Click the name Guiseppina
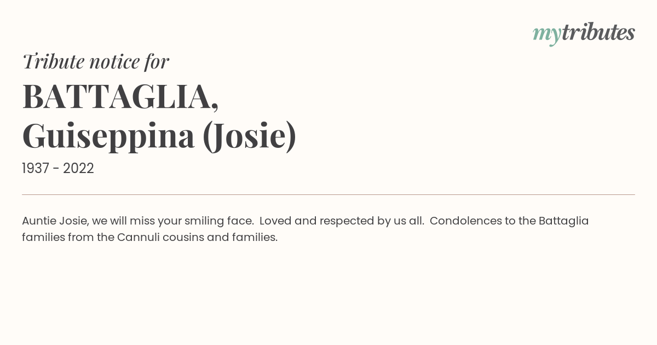Image resolution: width=657 pixels, height=345 pixels. point(108,136)
